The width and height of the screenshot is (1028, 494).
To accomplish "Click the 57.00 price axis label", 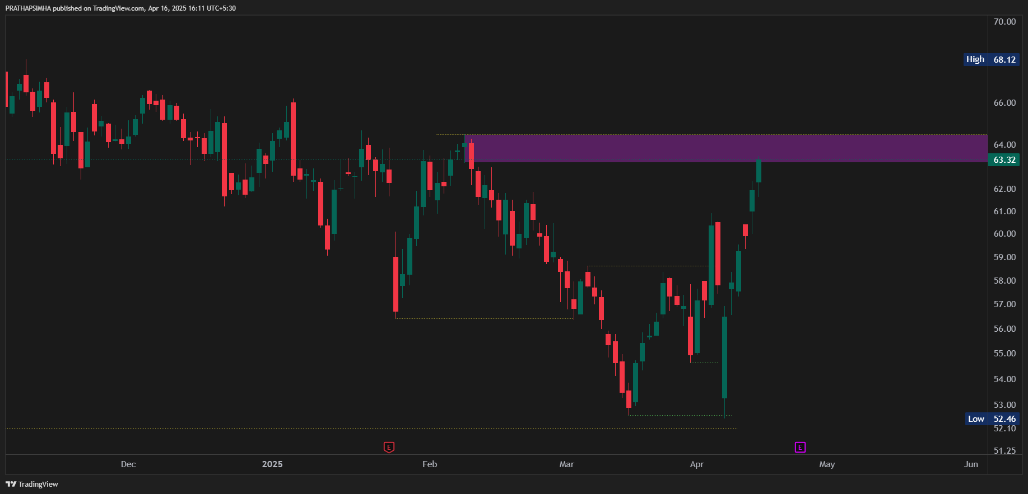I will [x=1004, y=304].
